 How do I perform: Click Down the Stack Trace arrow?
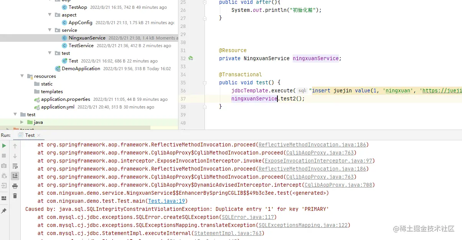pos(15,156)
